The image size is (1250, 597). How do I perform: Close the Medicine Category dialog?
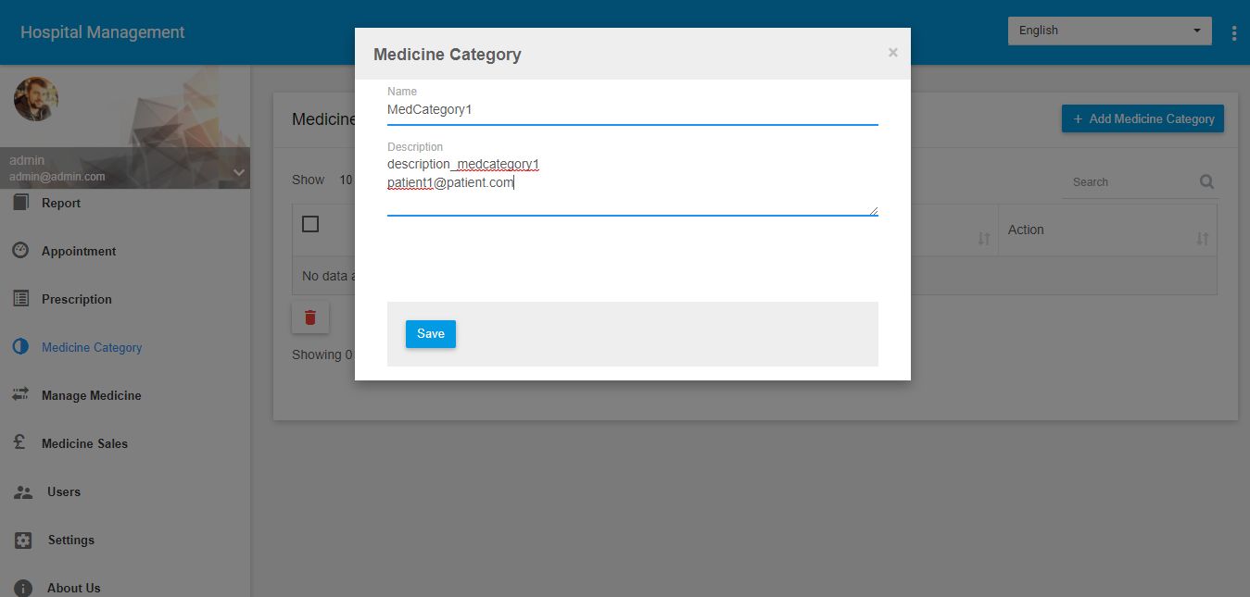click(x=892, y=53)
